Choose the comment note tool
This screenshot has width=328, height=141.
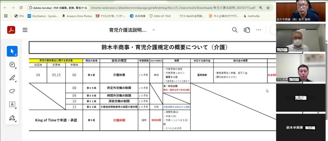pos(12,65)
